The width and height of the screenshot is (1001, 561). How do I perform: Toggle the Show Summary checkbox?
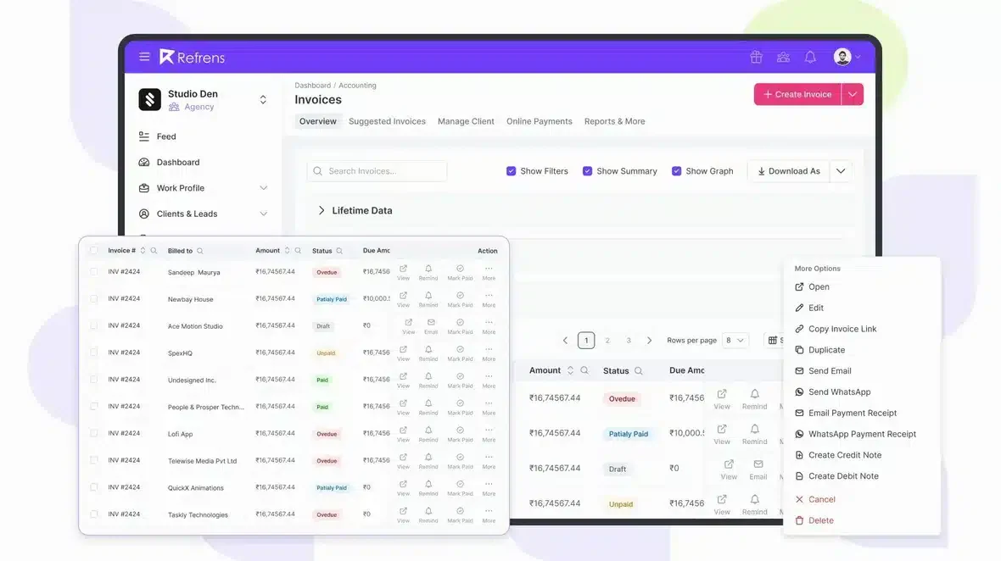click(x=587, y=171)
